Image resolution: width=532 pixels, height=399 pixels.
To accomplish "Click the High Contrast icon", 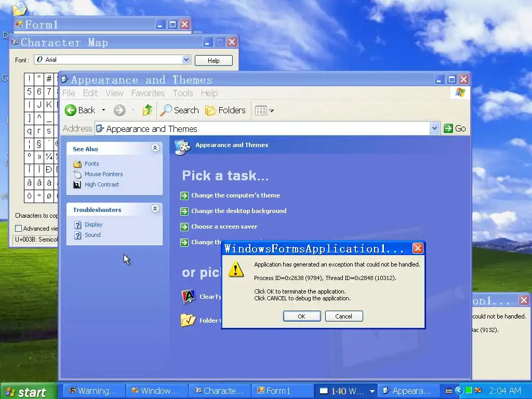I will tap(77, 185).
